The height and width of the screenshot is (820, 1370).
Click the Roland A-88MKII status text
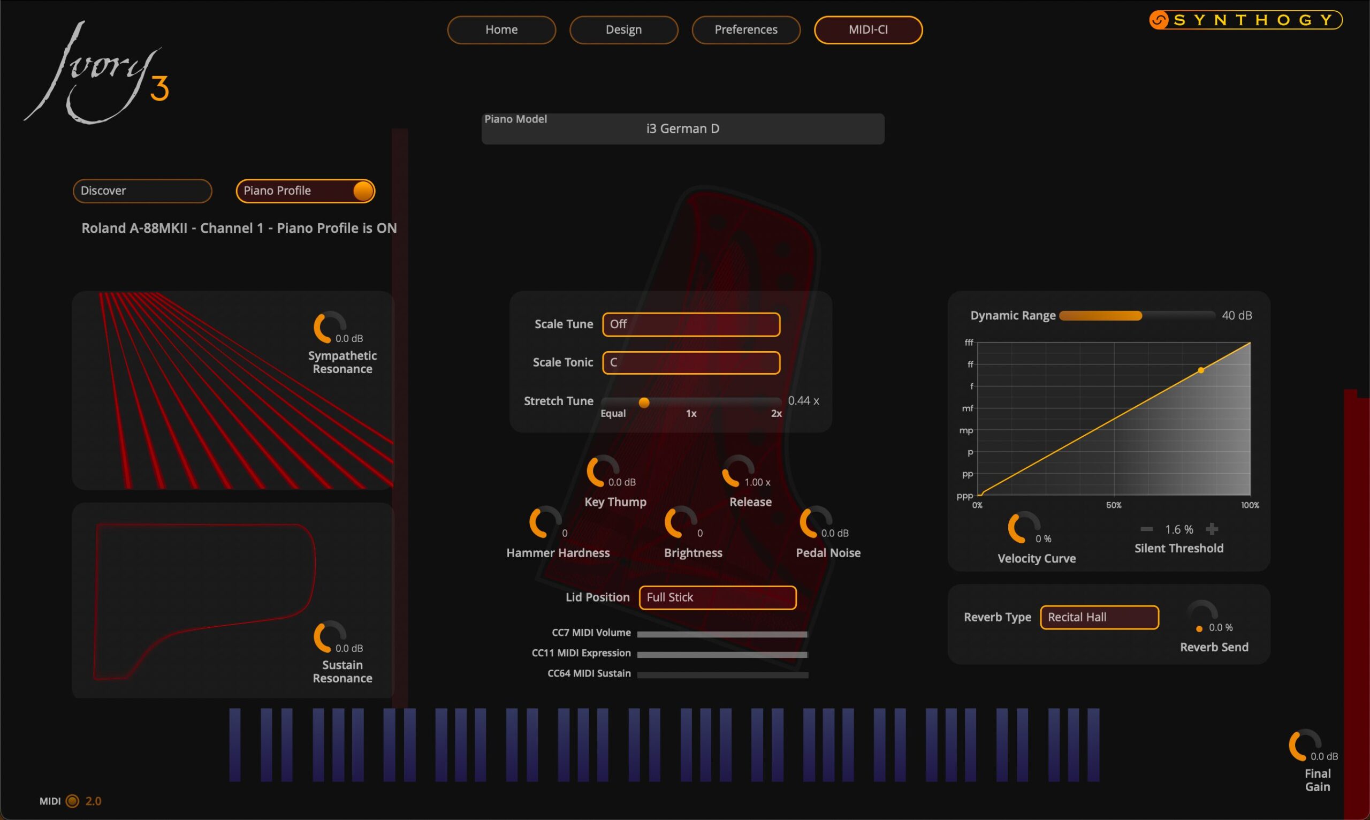(x=239, y=228)
